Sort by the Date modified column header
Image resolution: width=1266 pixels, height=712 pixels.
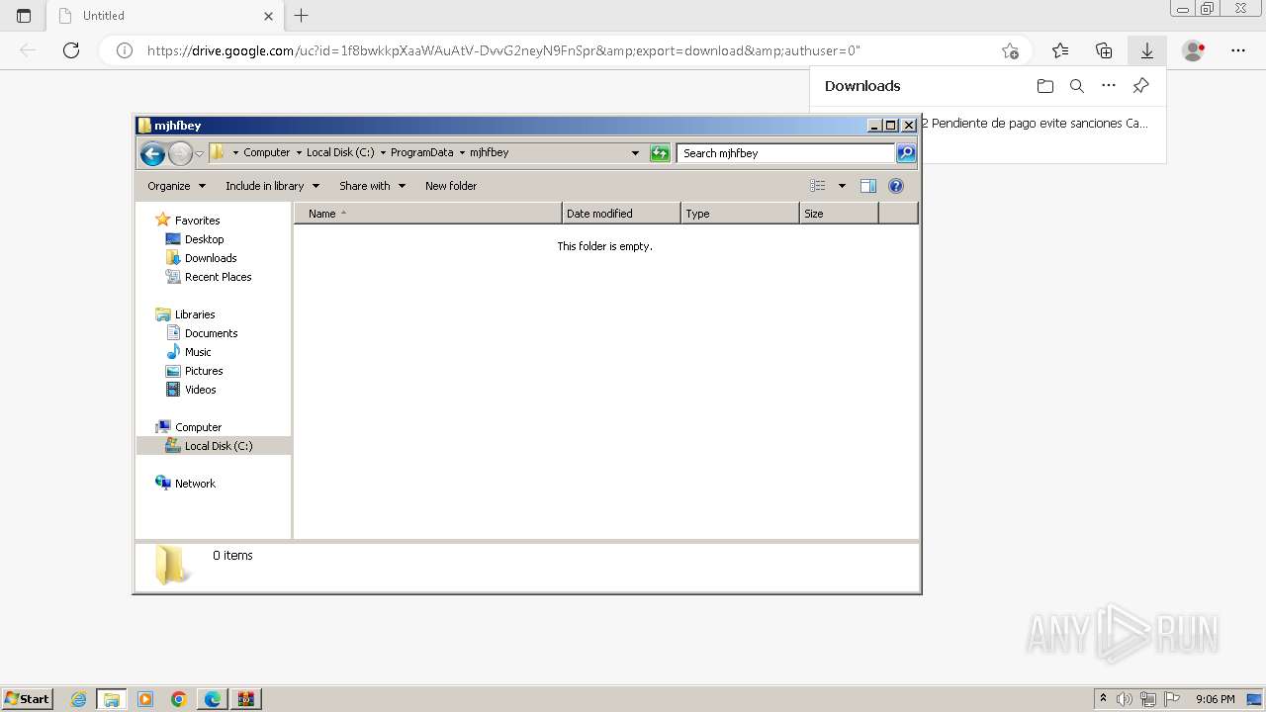[621, 214]
